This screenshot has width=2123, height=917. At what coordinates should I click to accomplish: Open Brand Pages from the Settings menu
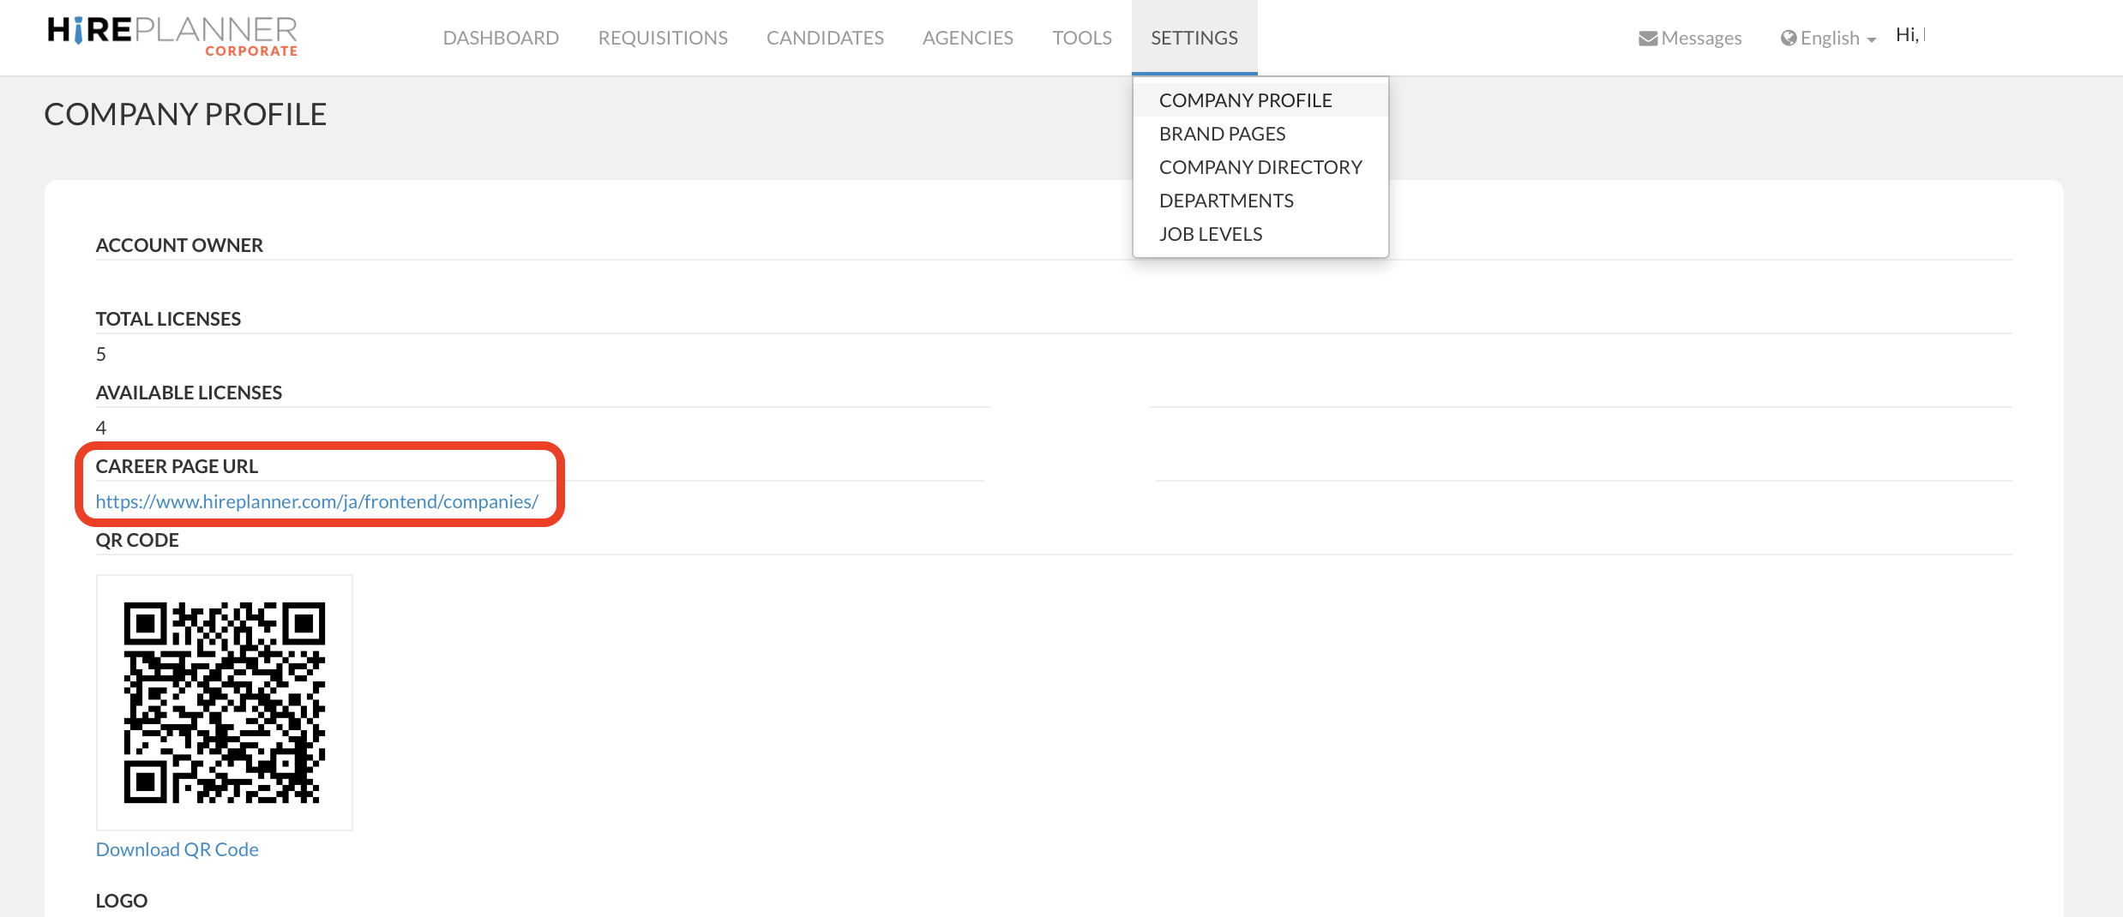(1222, 133)
